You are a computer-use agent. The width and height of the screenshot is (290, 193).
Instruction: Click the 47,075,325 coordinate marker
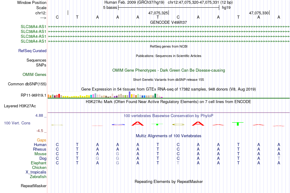pyautogui.click(x=158, y=13)
